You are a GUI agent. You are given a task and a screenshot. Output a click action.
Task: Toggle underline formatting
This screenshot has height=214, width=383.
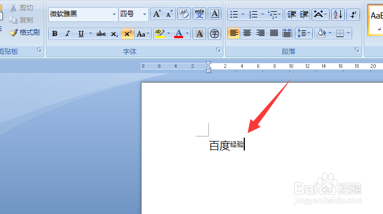[81, 34]
